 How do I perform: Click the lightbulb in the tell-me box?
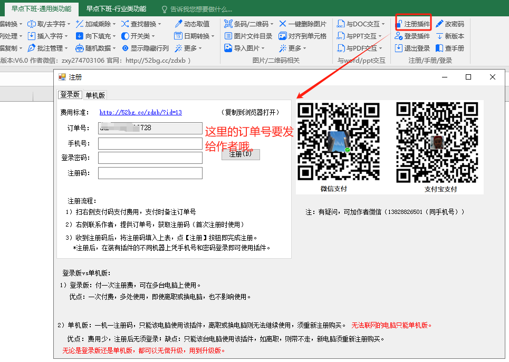[x=165, y=9]
